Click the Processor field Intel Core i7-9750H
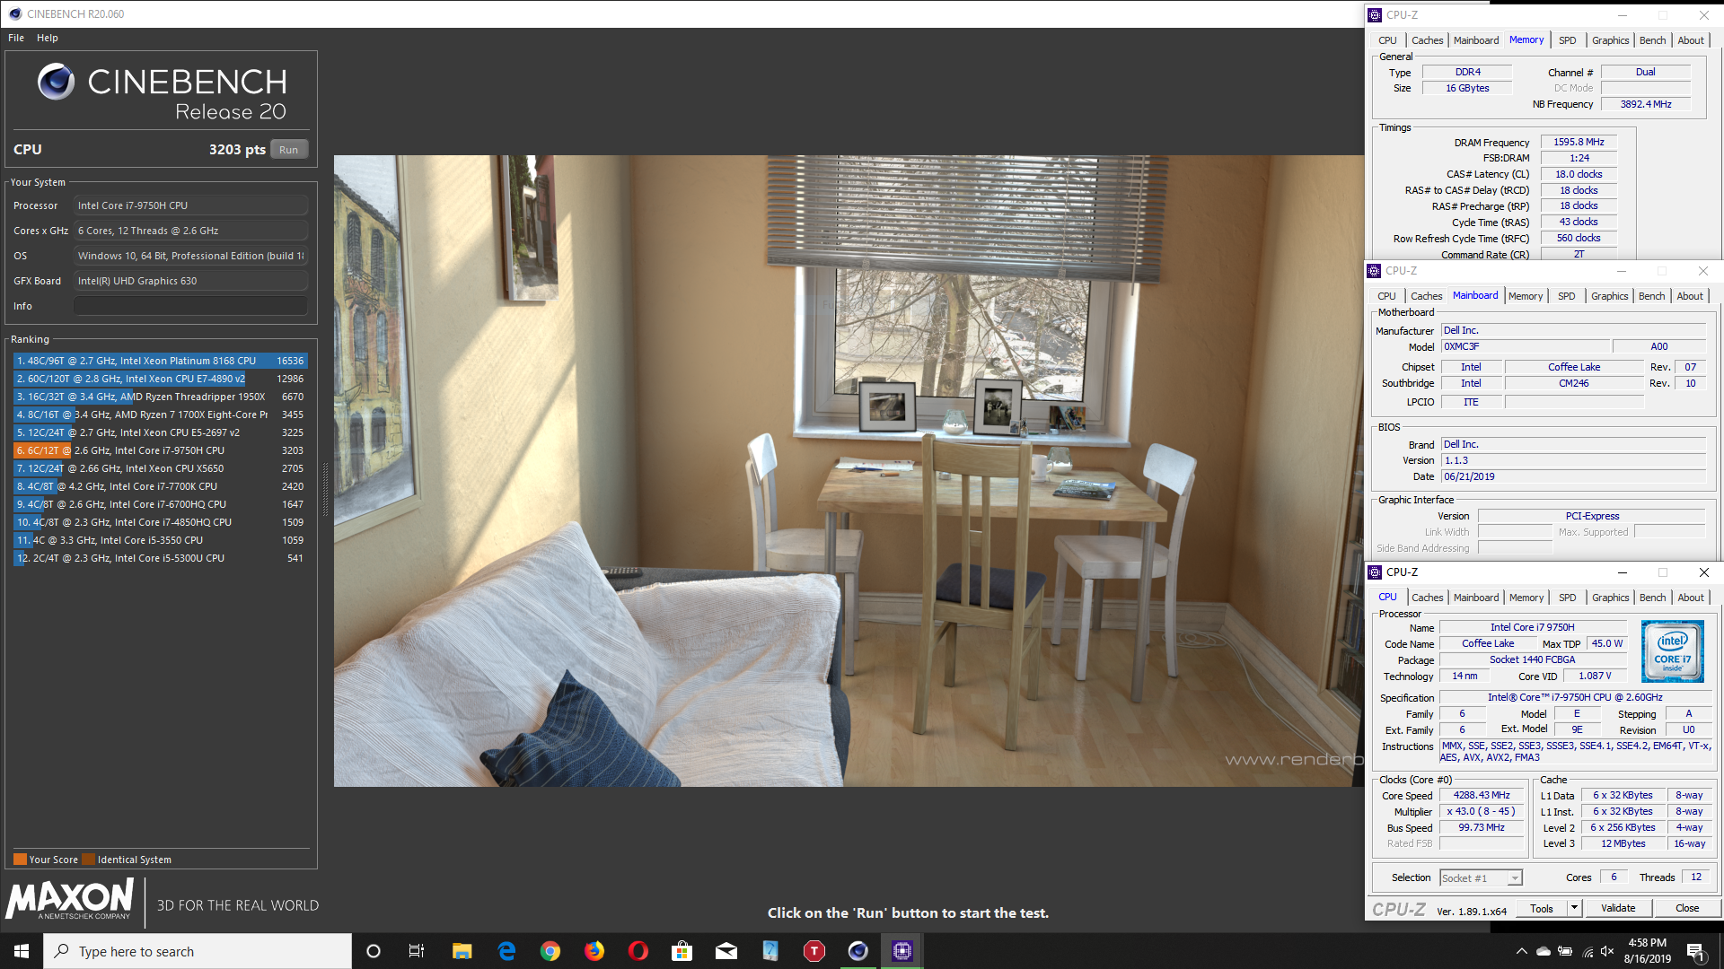The width and height of the screenshot is (1724, 969). click(190, 205)
